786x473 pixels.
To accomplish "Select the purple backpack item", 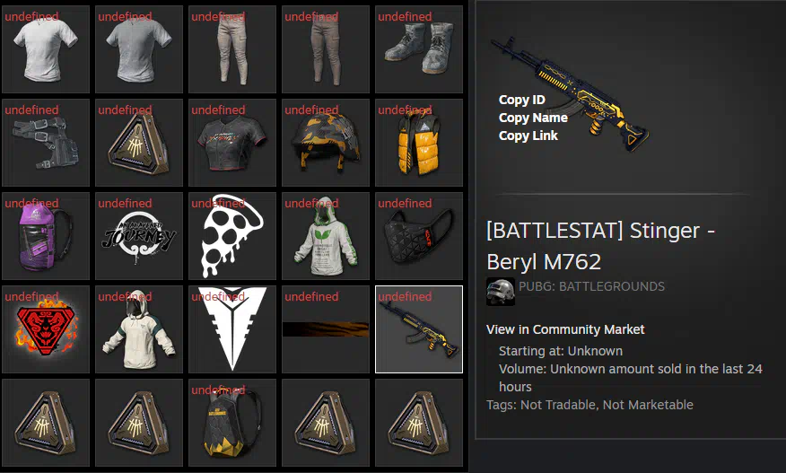I will coord(46,236).
